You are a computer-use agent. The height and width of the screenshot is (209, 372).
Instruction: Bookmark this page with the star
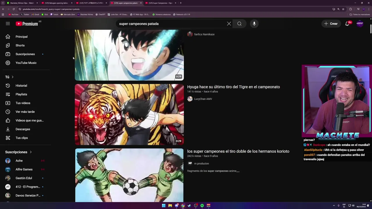[x=343, y=9]
